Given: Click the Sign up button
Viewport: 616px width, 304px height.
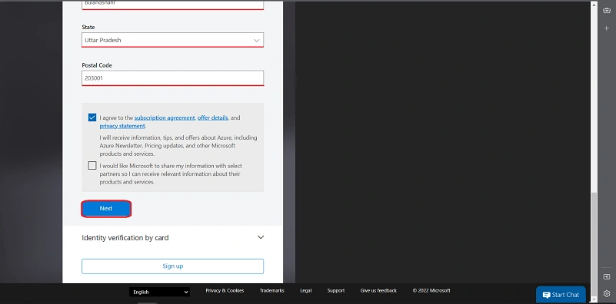Looking at the screenshot, I should pyautogui.click(x=172, y=266).
